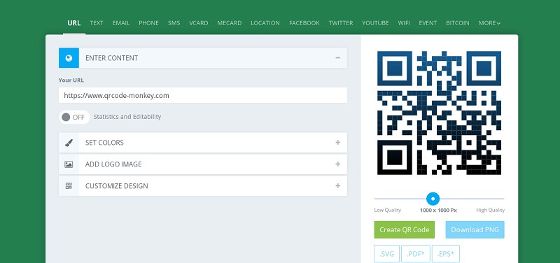Switch to the TWITTER tab
Screen dimensions: 560x263
341,23
